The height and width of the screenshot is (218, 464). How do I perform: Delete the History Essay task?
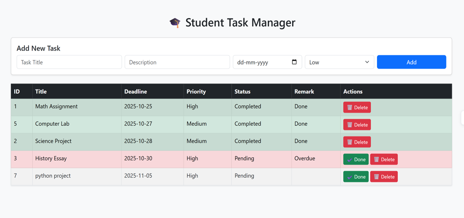click(384, 159)
